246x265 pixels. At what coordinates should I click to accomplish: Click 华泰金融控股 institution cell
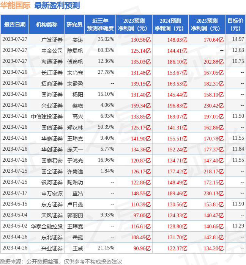(x=47, y=226)
